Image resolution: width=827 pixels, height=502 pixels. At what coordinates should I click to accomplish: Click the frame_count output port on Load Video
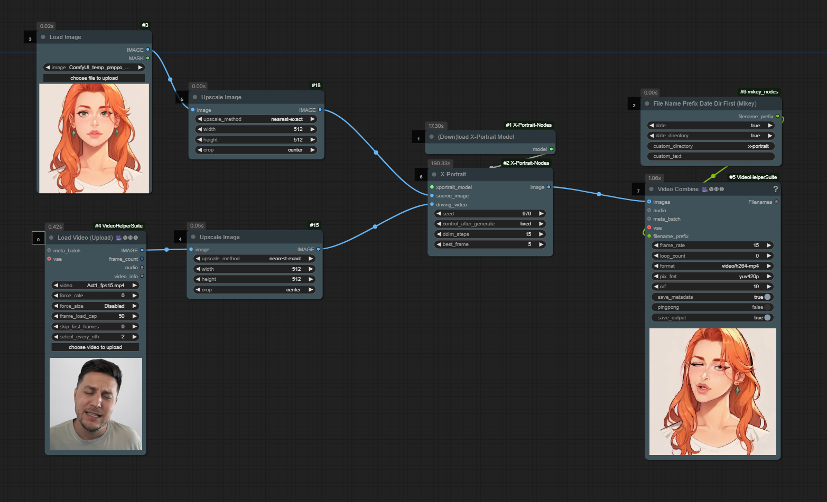(x=142, y=259)
